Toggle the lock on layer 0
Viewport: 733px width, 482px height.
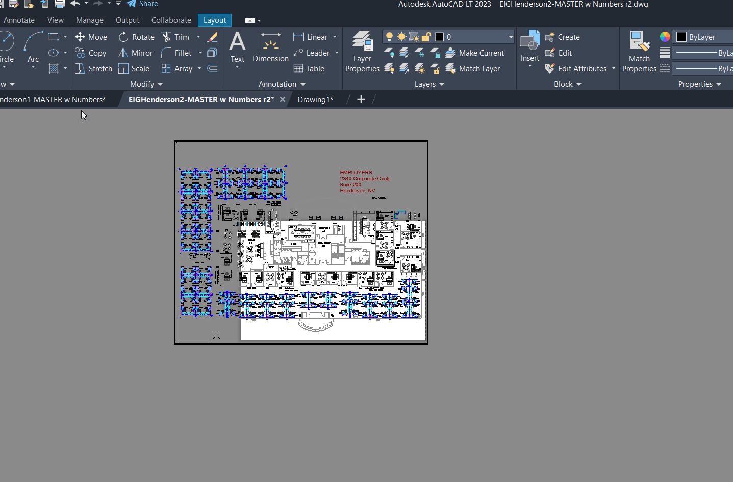pos(426,37)
